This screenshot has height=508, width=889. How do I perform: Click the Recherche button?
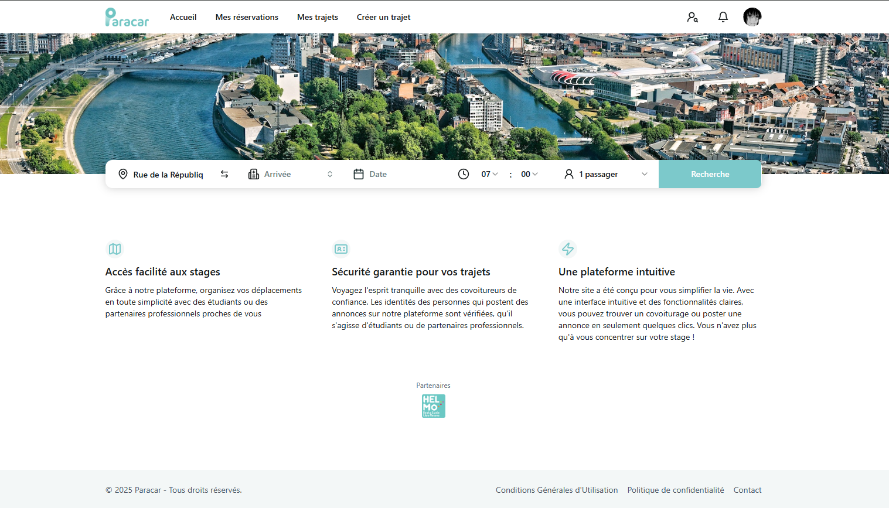point(710,174)
